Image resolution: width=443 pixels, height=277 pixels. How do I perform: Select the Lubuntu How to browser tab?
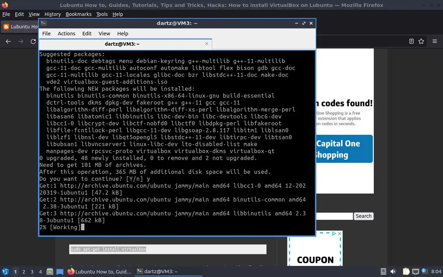pyautogui.click(x=20, y=27)
